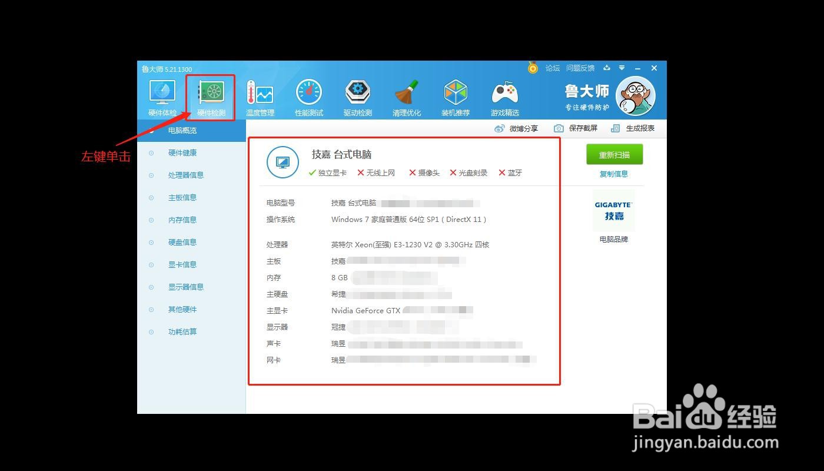Click the GIGABYTE 技嘉 brand logo
The height and width of the screenshot is (471, 824).
614,211
